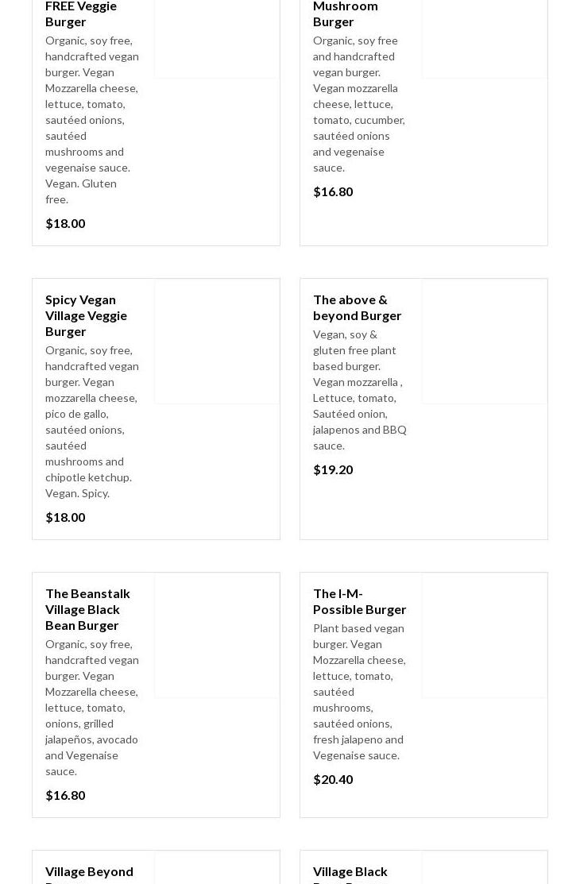View The Beanstalk Village Black Bean Burger image

click(217, 635)
